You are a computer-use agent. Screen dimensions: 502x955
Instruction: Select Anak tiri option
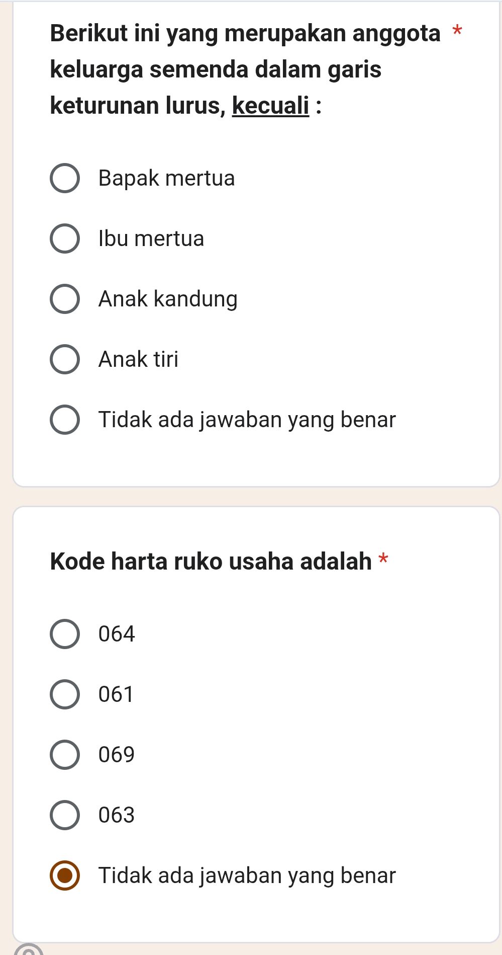[x=64, y=359]
